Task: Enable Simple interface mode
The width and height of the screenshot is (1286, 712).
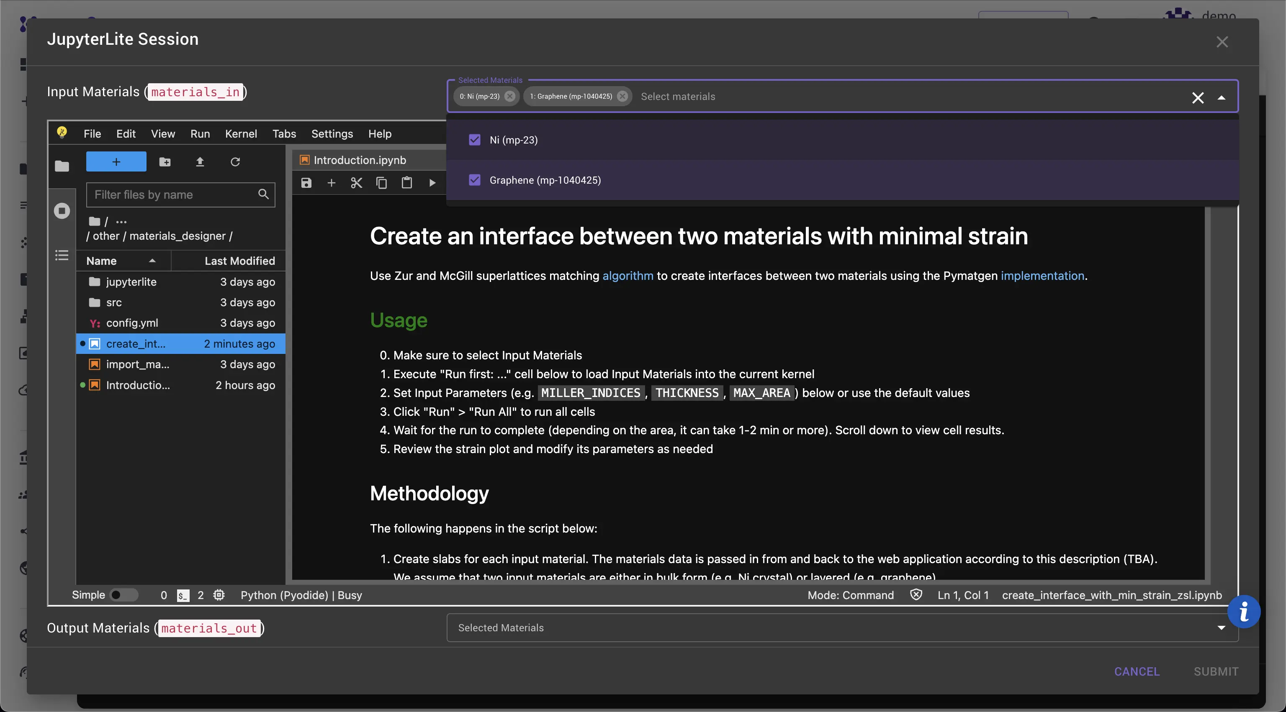Action: pos(124,595)
